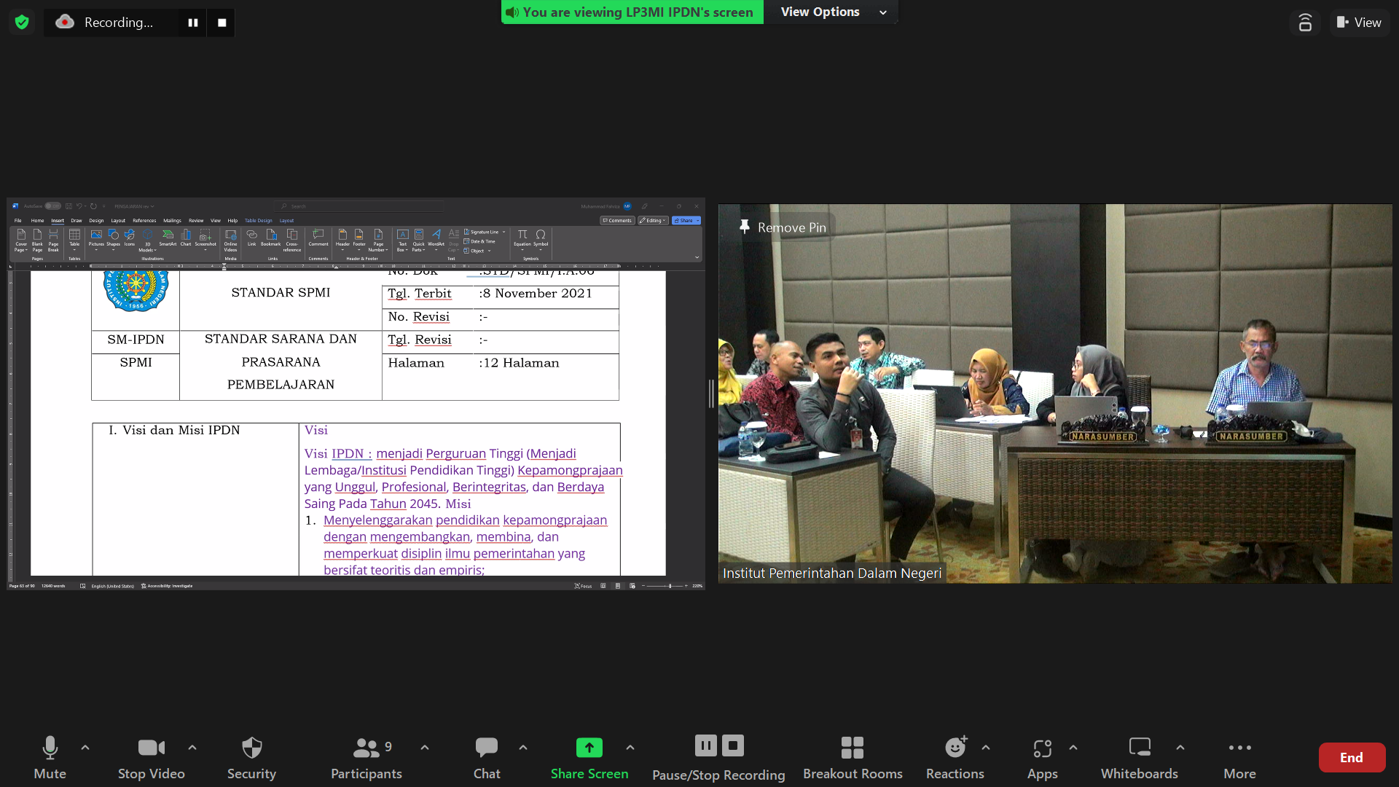Image resolution: width=1399 pixels, height=787 pixels.
Task: Stop Video in Zoom toolbar
Action: click(152, 758)
